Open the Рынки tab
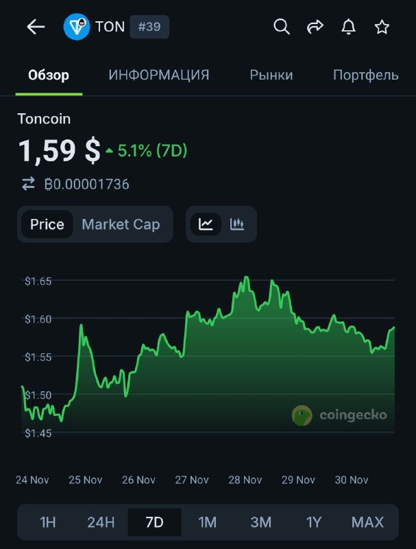Screen dimensions: 416x549 [271, 75]
